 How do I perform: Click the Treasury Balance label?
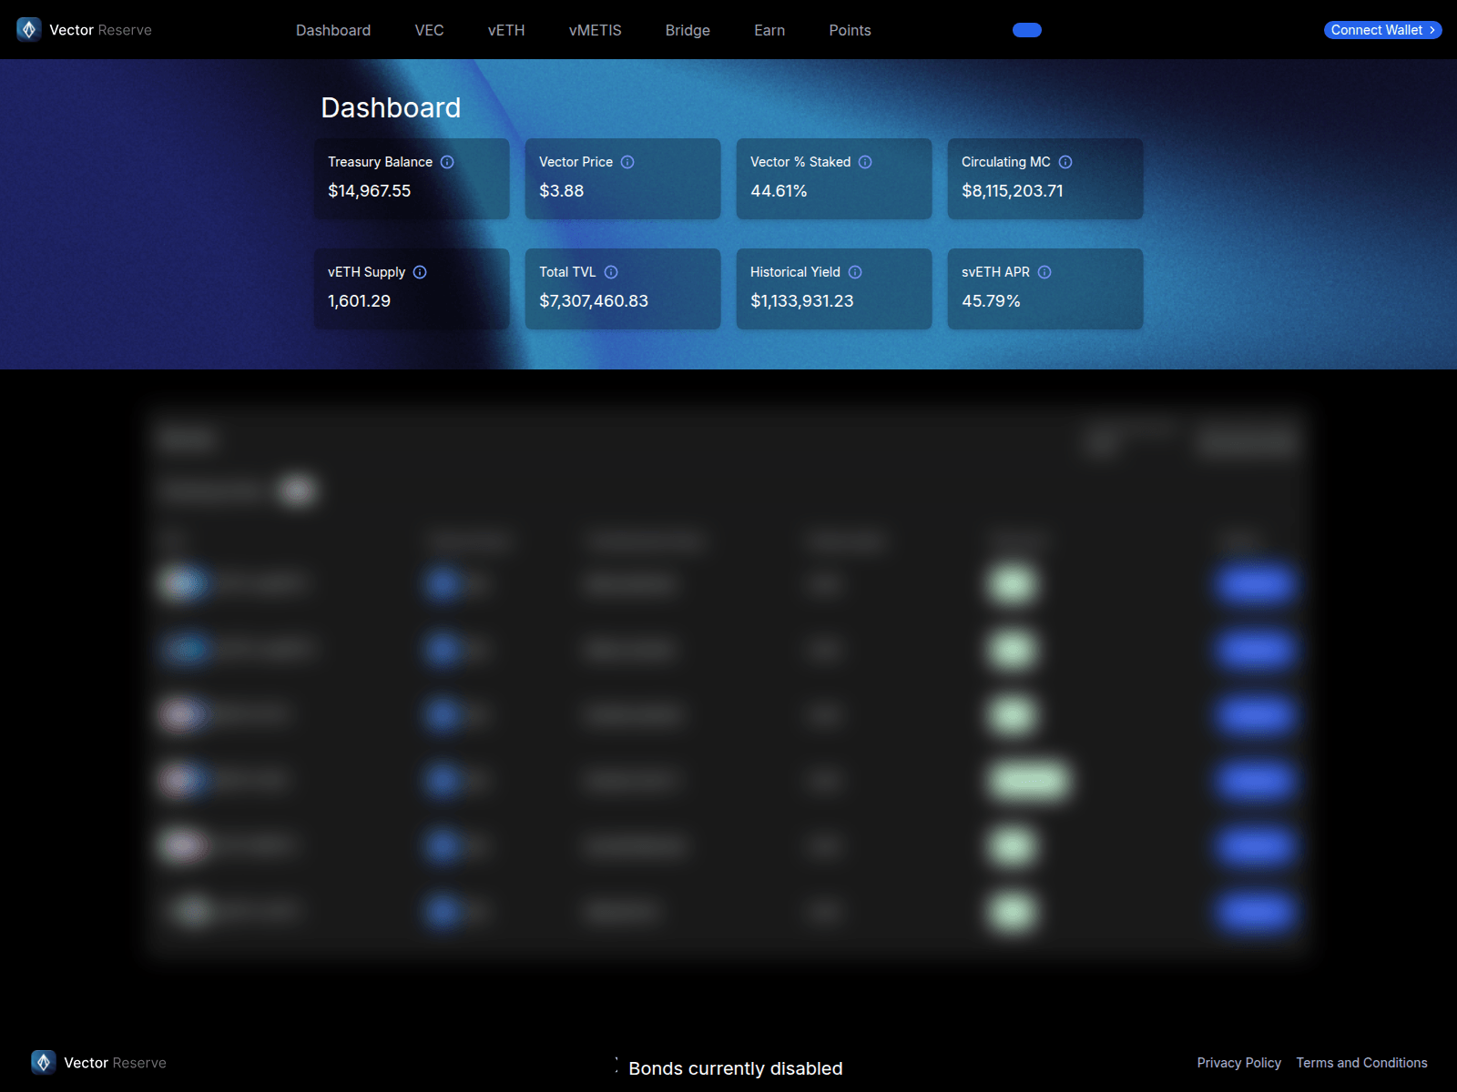(x=381, y=162)
